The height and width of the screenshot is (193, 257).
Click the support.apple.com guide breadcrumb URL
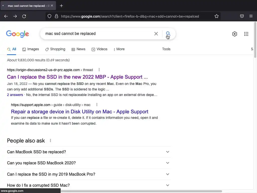[51, 105]
